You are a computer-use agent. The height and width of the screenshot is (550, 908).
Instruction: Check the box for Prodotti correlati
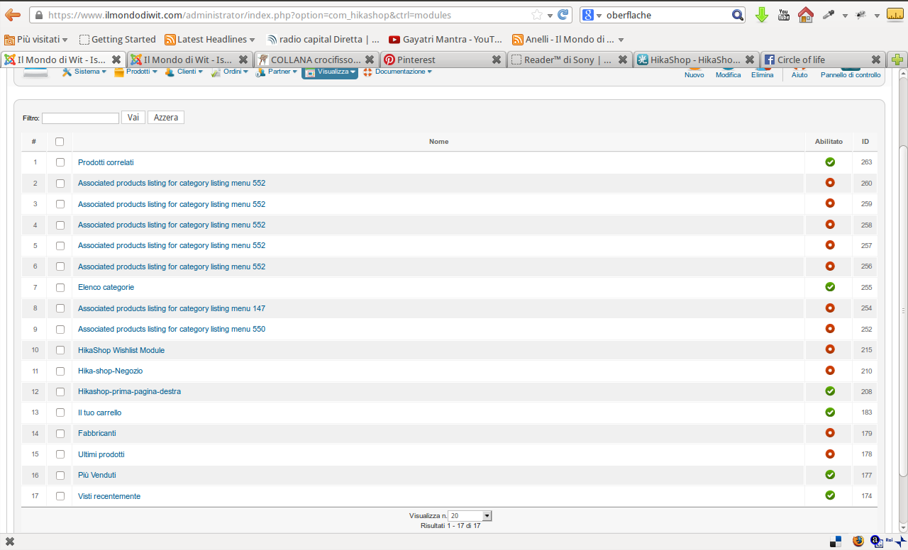point(60,162)
